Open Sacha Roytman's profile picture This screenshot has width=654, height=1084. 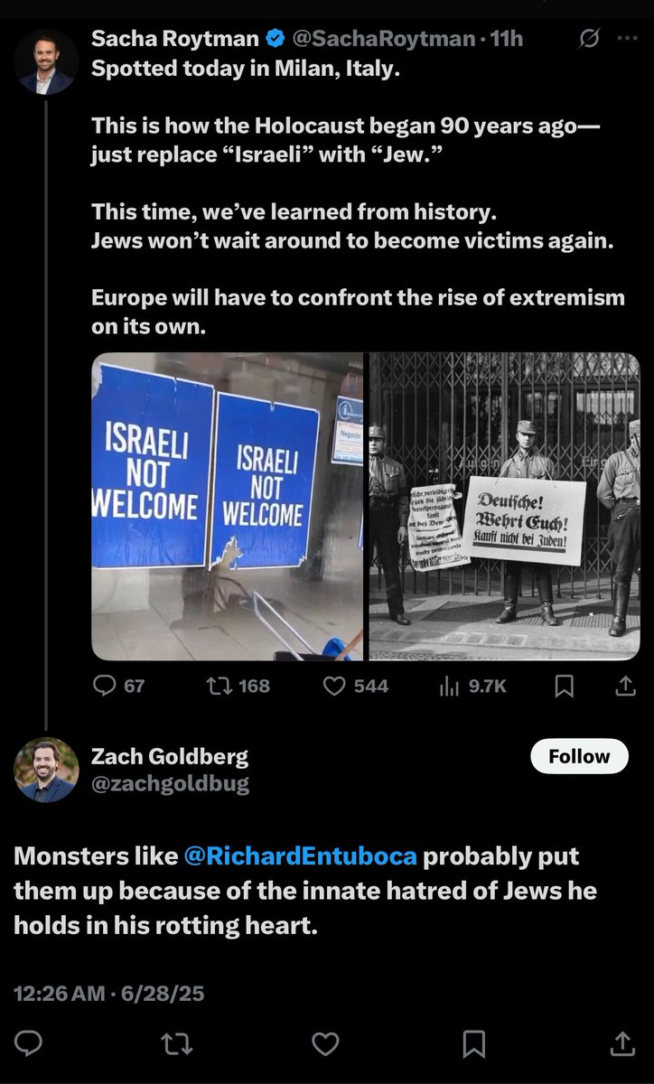coord(45,61)
